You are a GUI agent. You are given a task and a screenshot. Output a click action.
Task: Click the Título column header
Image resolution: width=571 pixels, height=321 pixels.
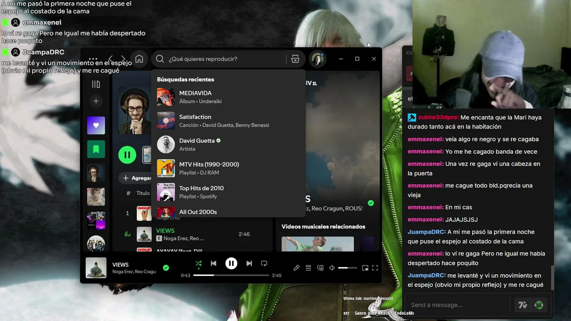point(143,193)
